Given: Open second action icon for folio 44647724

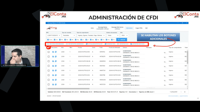Looking at the screenshot, I should click(x=56, y=70).
